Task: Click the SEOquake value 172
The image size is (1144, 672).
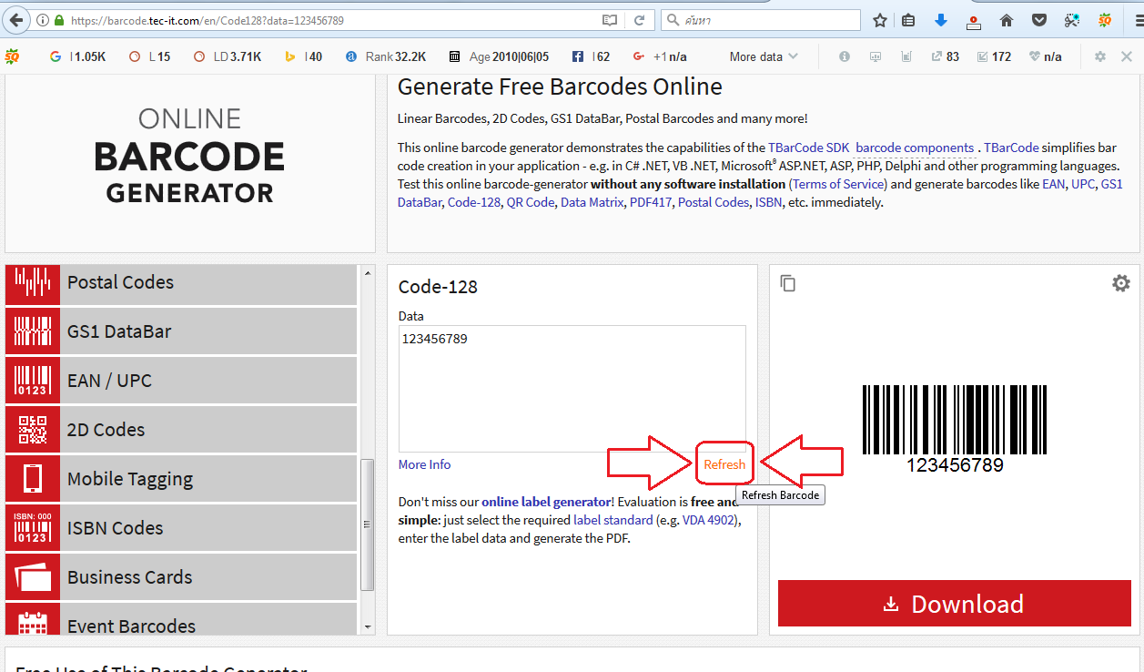Action: (994, 56)
